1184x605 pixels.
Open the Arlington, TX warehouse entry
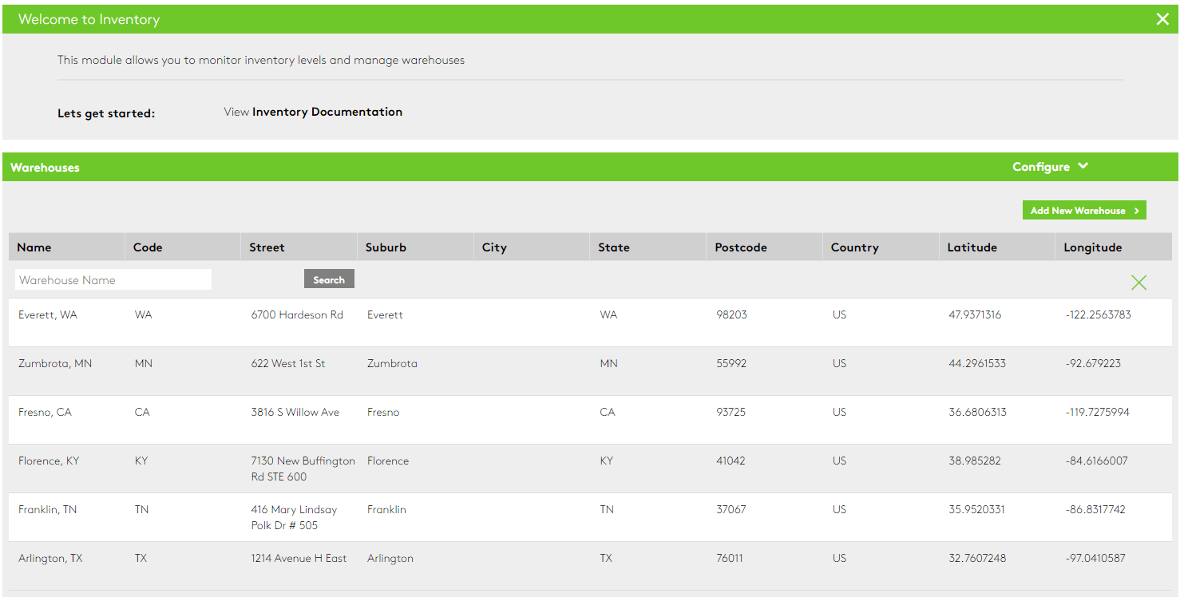[x=50, y=558]
